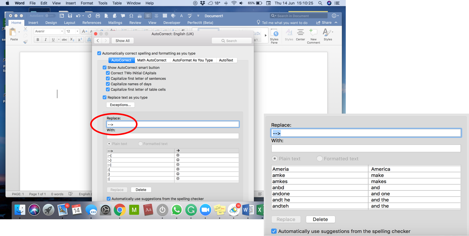Switch to the Math AutoCorrect tab
Screen dimensions: 469x236
(x=152, y=60)
